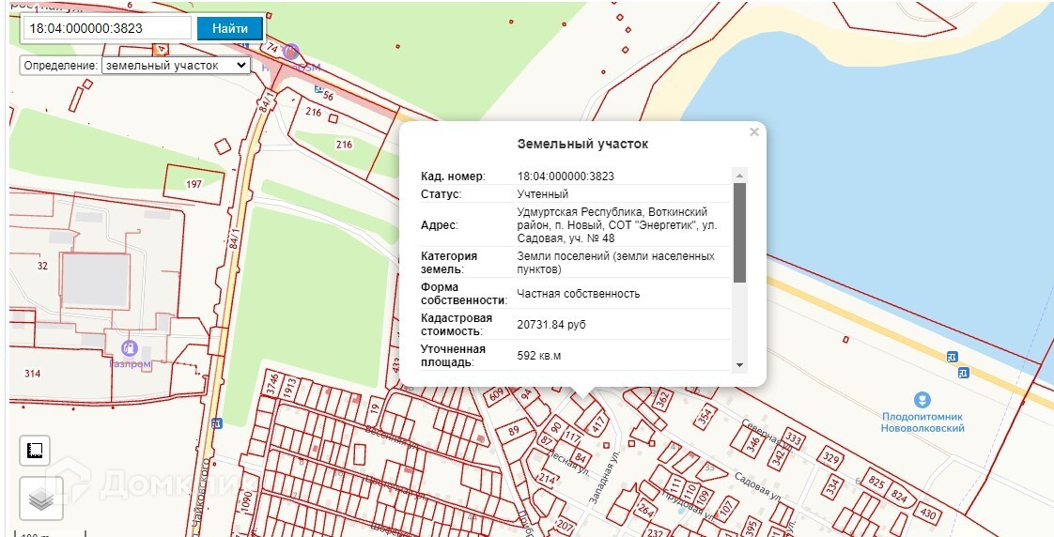Click the address text in popup

pos(616,225)
